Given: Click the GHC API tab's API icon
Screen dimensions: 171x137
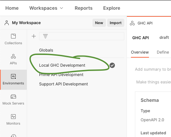Looking at the screenshot, I should (x=132, y=23).
